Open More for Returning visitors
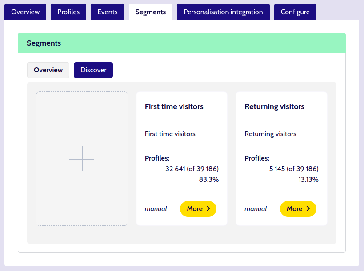 pyautogui.click(x=298, y=209)
